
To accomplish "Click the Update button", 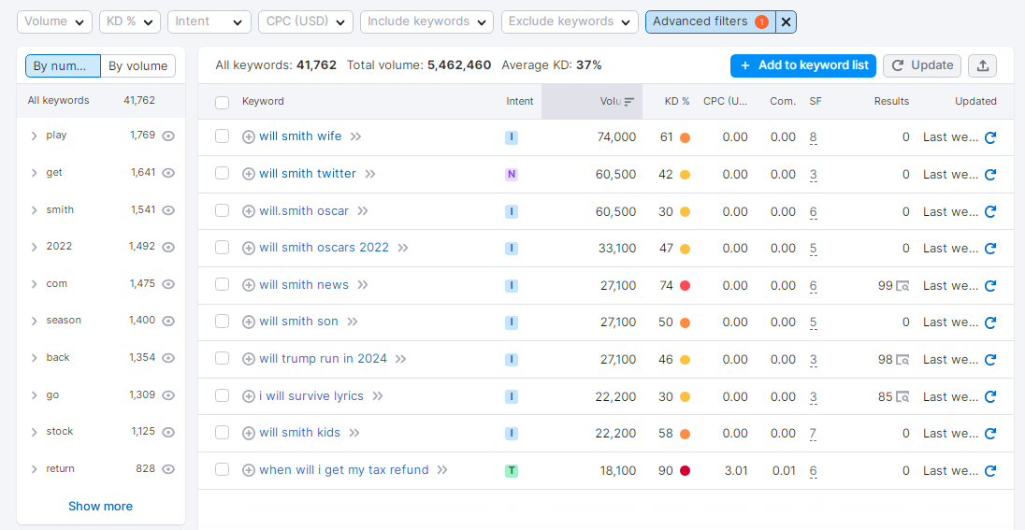I will pyautogui.click(x=922, y=65).
